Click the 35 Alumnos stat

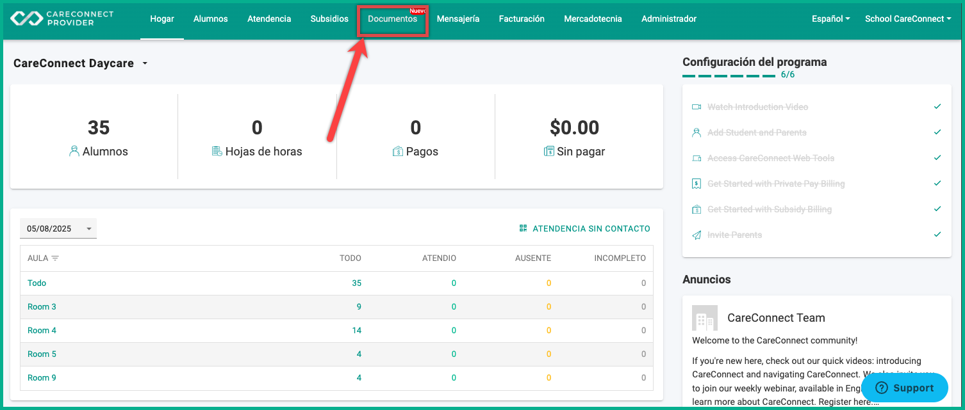click(x=99, y=127)
